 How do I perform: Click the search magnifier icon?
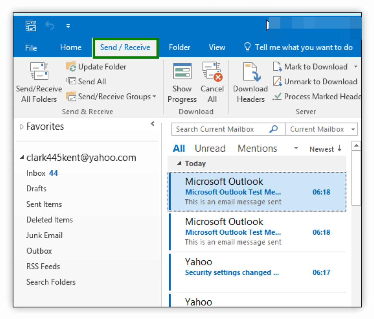pyautogui.click(x=273, y=129)
